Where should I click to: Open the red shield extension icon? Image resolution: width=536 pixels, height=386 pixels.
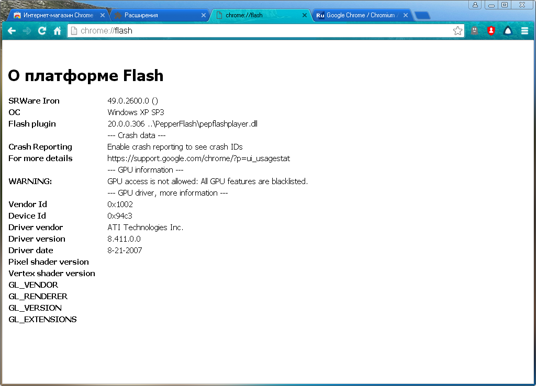(491, 31)
